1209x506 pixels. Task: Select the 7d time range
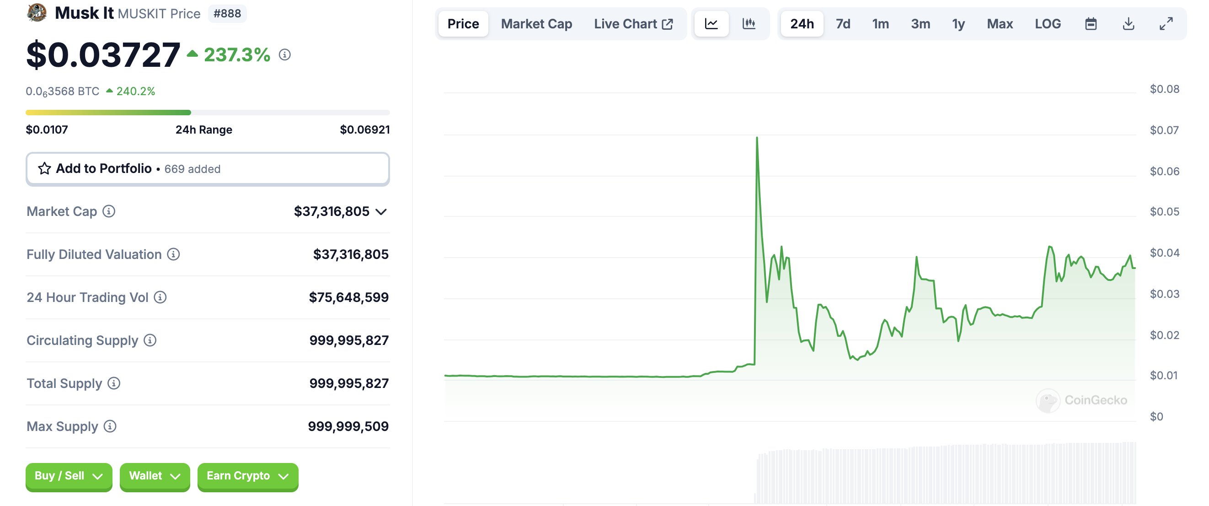842,24
